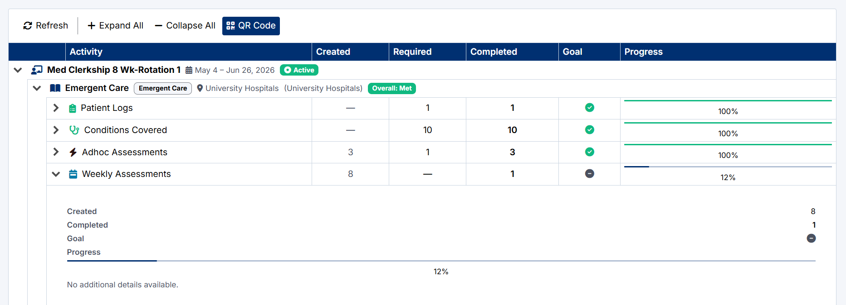The width and height of the screenshot is (846, 305).
Task: Collapse the Med Clerkship 8 Wk-Rotation 1 group
Action: pyautogui.click(x=18, y=70)
